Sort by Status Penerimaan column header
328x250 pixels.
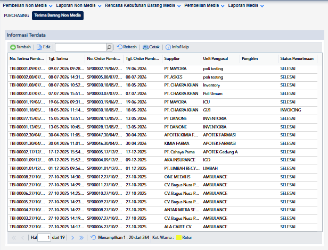click(x=298, y=58)
